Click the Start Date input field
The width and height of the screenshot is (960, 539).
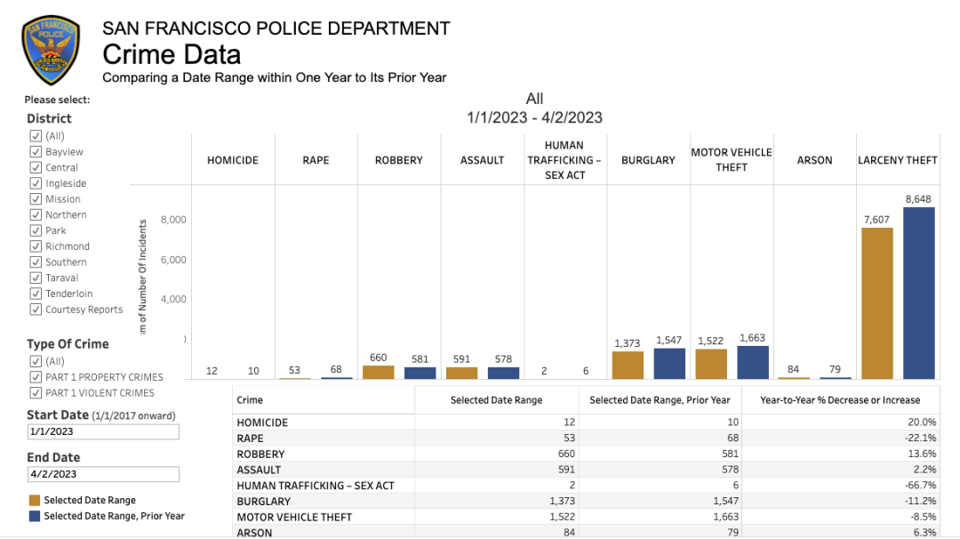[103, 431]
